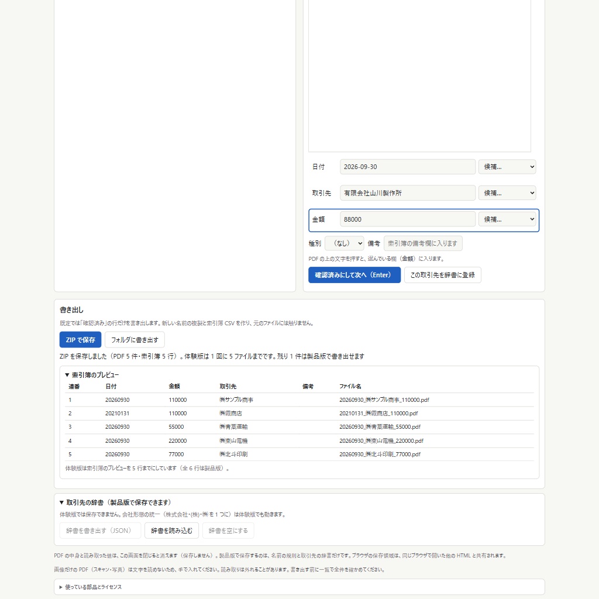Focus the 金額 field showing 88000
The height and width of the screenshot is (599, 599).
pos(407,219)
